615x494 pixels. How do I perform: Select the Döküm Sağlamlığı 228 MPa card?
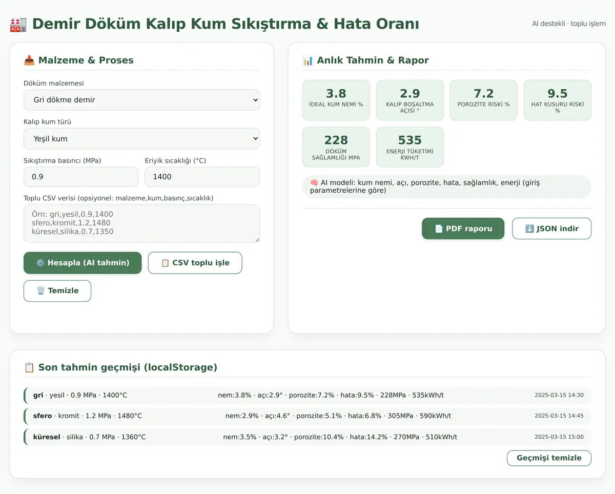pos(336,147)
